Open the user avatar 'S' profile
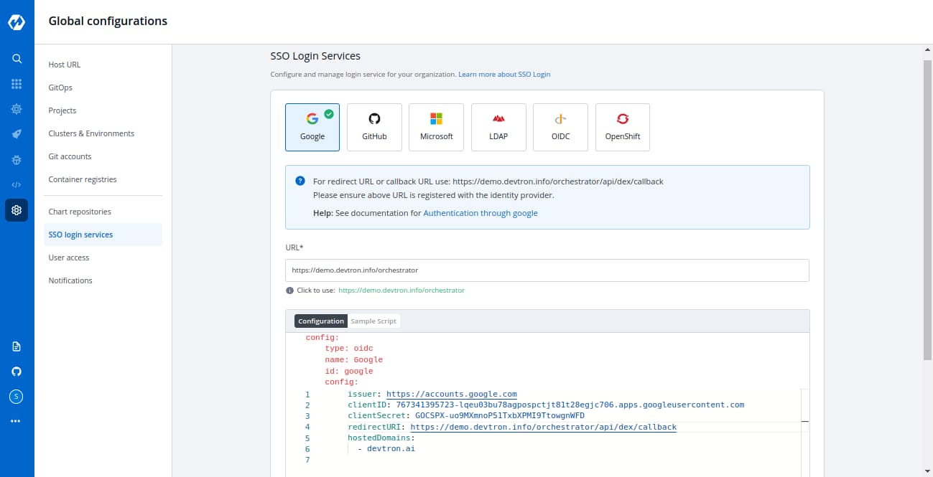Screen dimensions: 933x477 click(x=17, y=396)
